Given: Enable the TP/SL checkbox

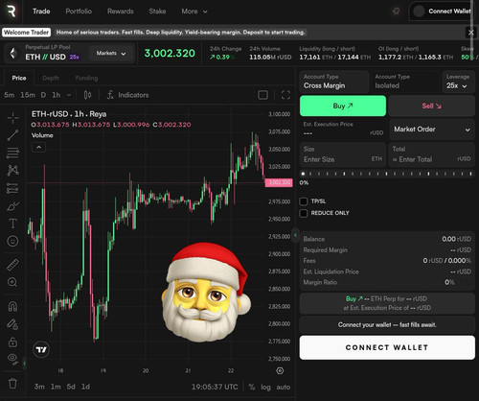Looking at the screenshot, I should pos(304,201).
